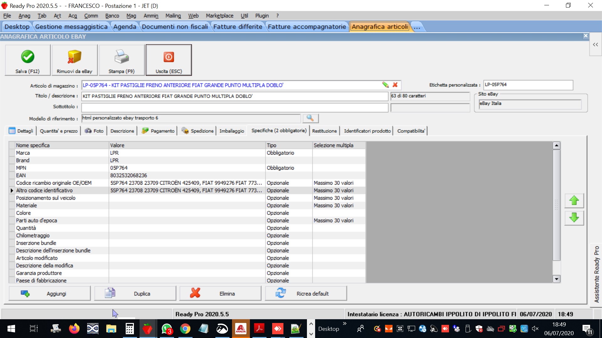The image size is (602, 338).
Task: Close the Anagrafica articolo eBay panel
Action: pyautogui.click(x=585, y=36)
